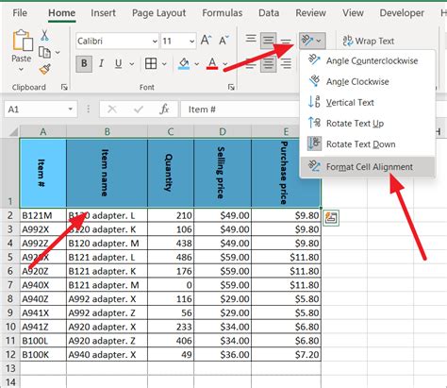Toggle Underline formatting
The height and width of the screenshot is (388, 447).
118,63
